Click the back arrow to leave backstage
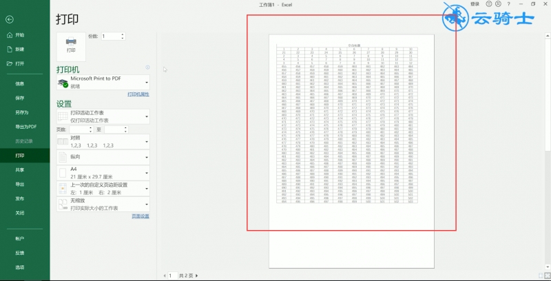The height and width of the screenshot is (281, 551). pyautogui.click(x=10, y=19)
